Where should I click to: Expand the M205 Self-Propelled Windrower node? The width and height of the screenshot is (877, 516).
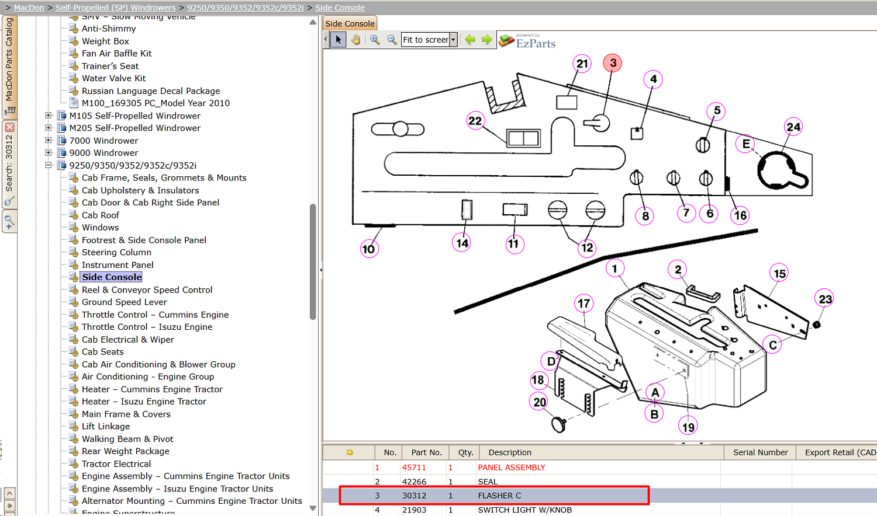[49, 128]
